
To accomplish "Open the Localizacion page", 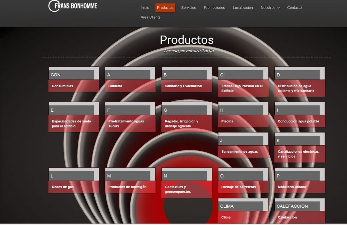I will coord(243,8).
